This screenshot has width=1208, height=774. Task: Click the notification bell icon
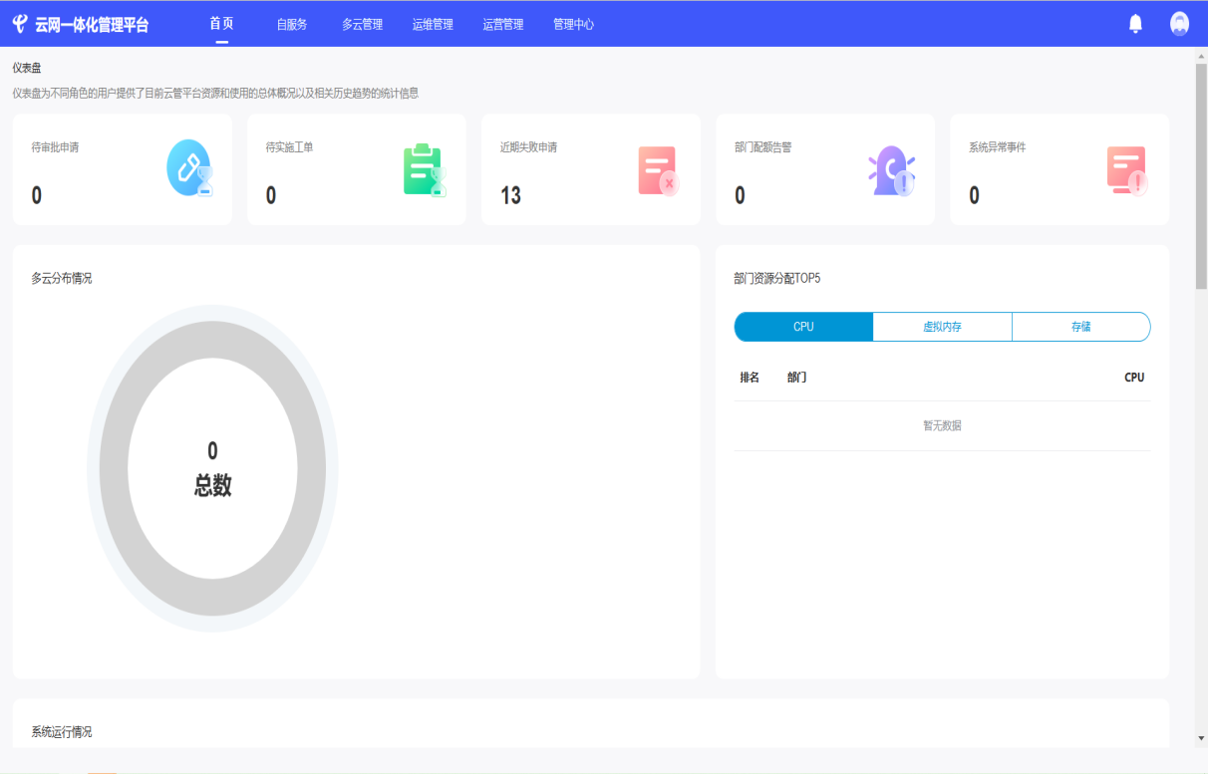click(1135, 24)
